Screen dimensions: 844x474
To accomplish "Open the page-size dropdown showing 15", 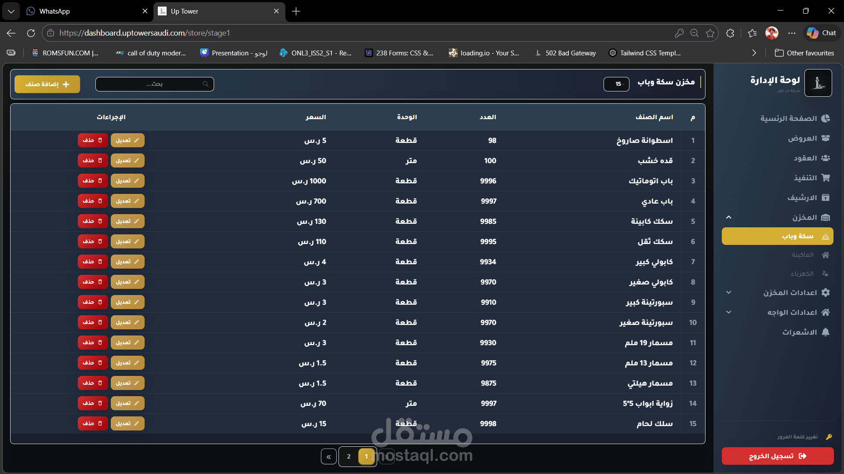I will point(616,84).
